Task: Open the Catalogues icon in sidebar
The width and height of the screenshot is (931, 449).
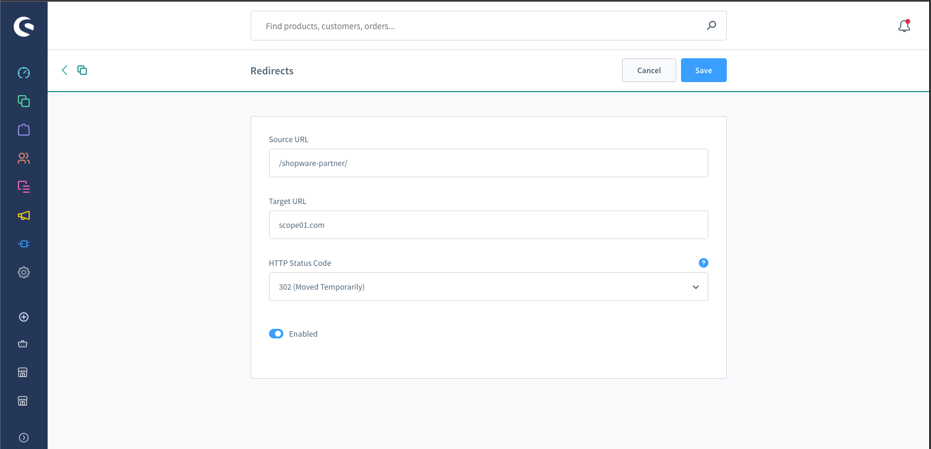Action: pyautogui.click(x=24, y=101)
